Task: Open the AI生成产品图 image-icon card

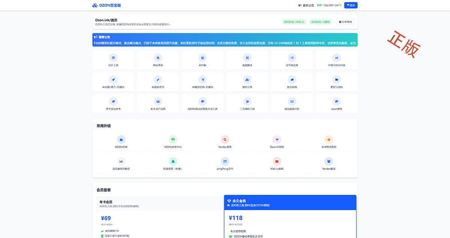Action: click(158, 104)
